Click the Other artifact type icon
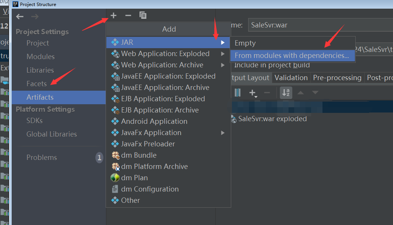Viewport: 393px width, 225px height. (115, 200)
